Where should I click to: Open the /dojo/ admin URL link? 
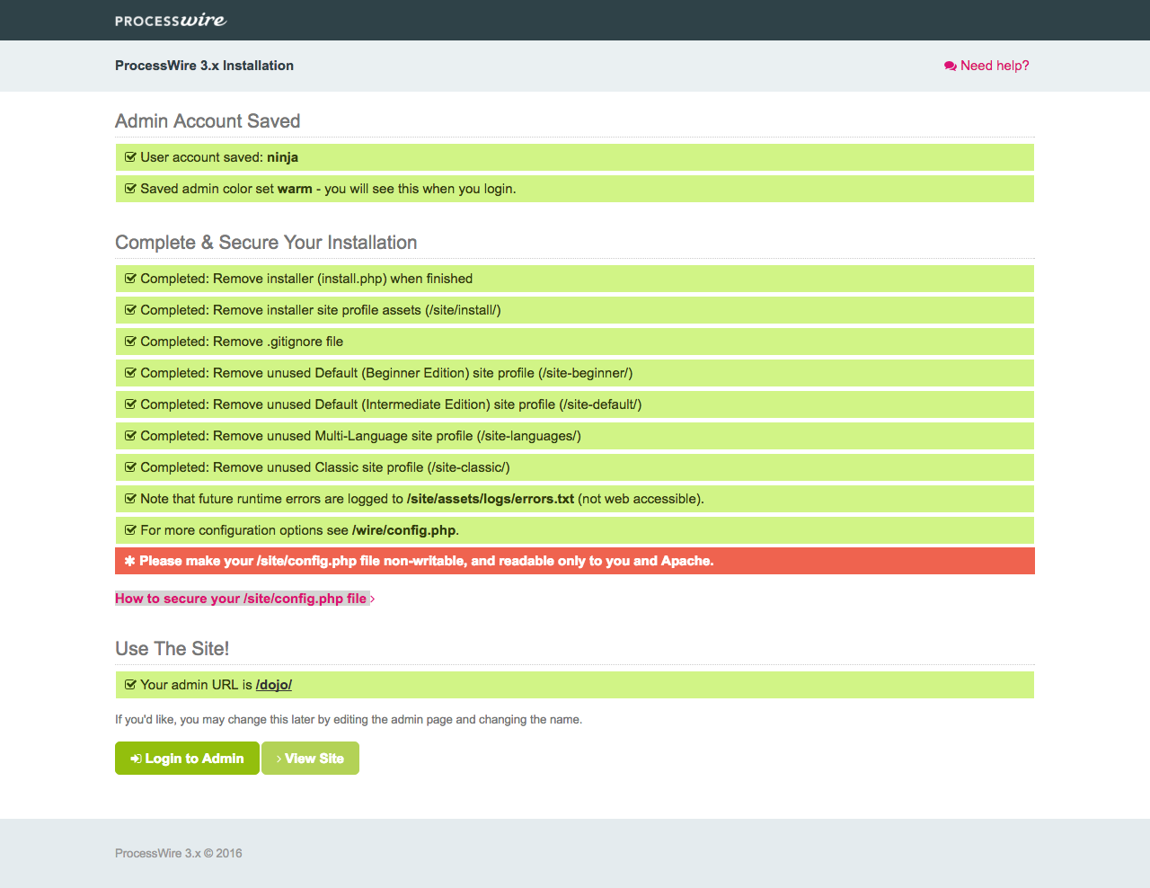pyautogui.click(x=274, y=685)
